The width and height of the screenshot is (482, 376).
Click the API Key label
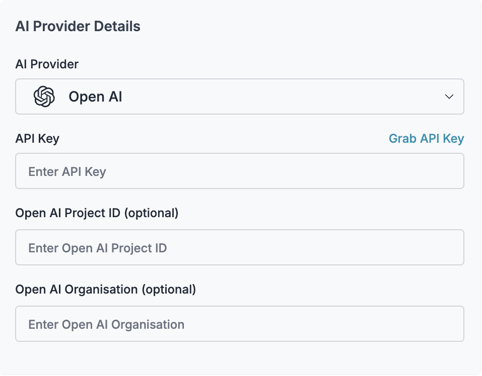click(x=37, y=138)
